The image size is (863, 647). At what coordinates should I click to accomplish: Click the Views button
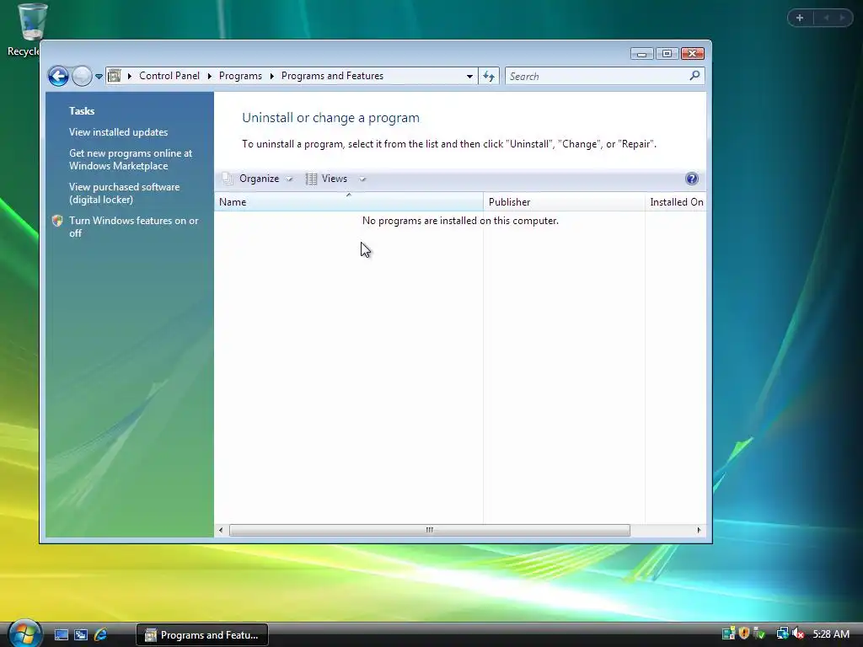334,179
